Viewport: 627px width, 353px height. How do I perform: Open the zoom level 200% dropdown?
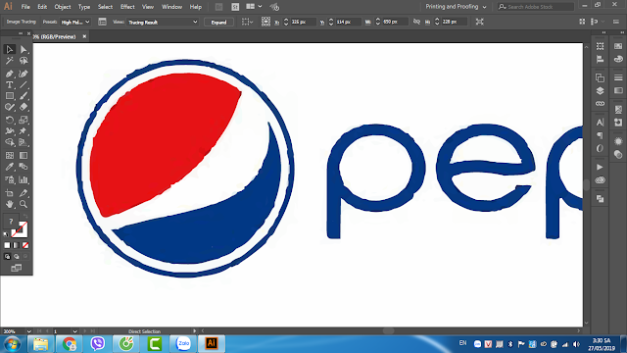point(28,331)
